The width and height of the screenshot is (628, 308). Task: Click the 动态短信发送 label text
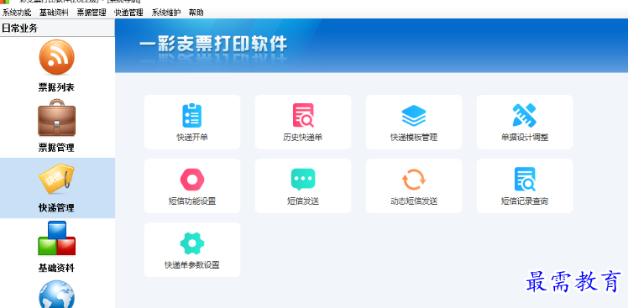click(x=414, y=201)
